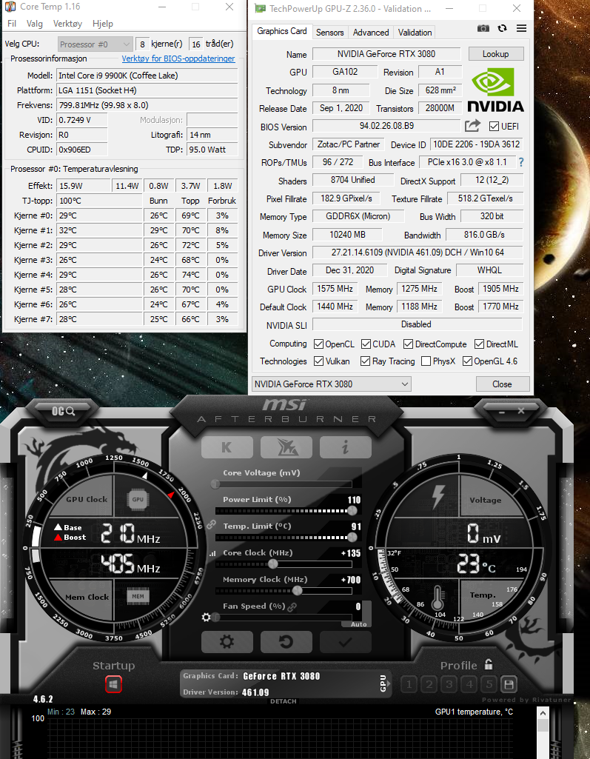Click GPU chip icon in clock gauge
This screenshot has height=759, width=590.
[138, 499]
